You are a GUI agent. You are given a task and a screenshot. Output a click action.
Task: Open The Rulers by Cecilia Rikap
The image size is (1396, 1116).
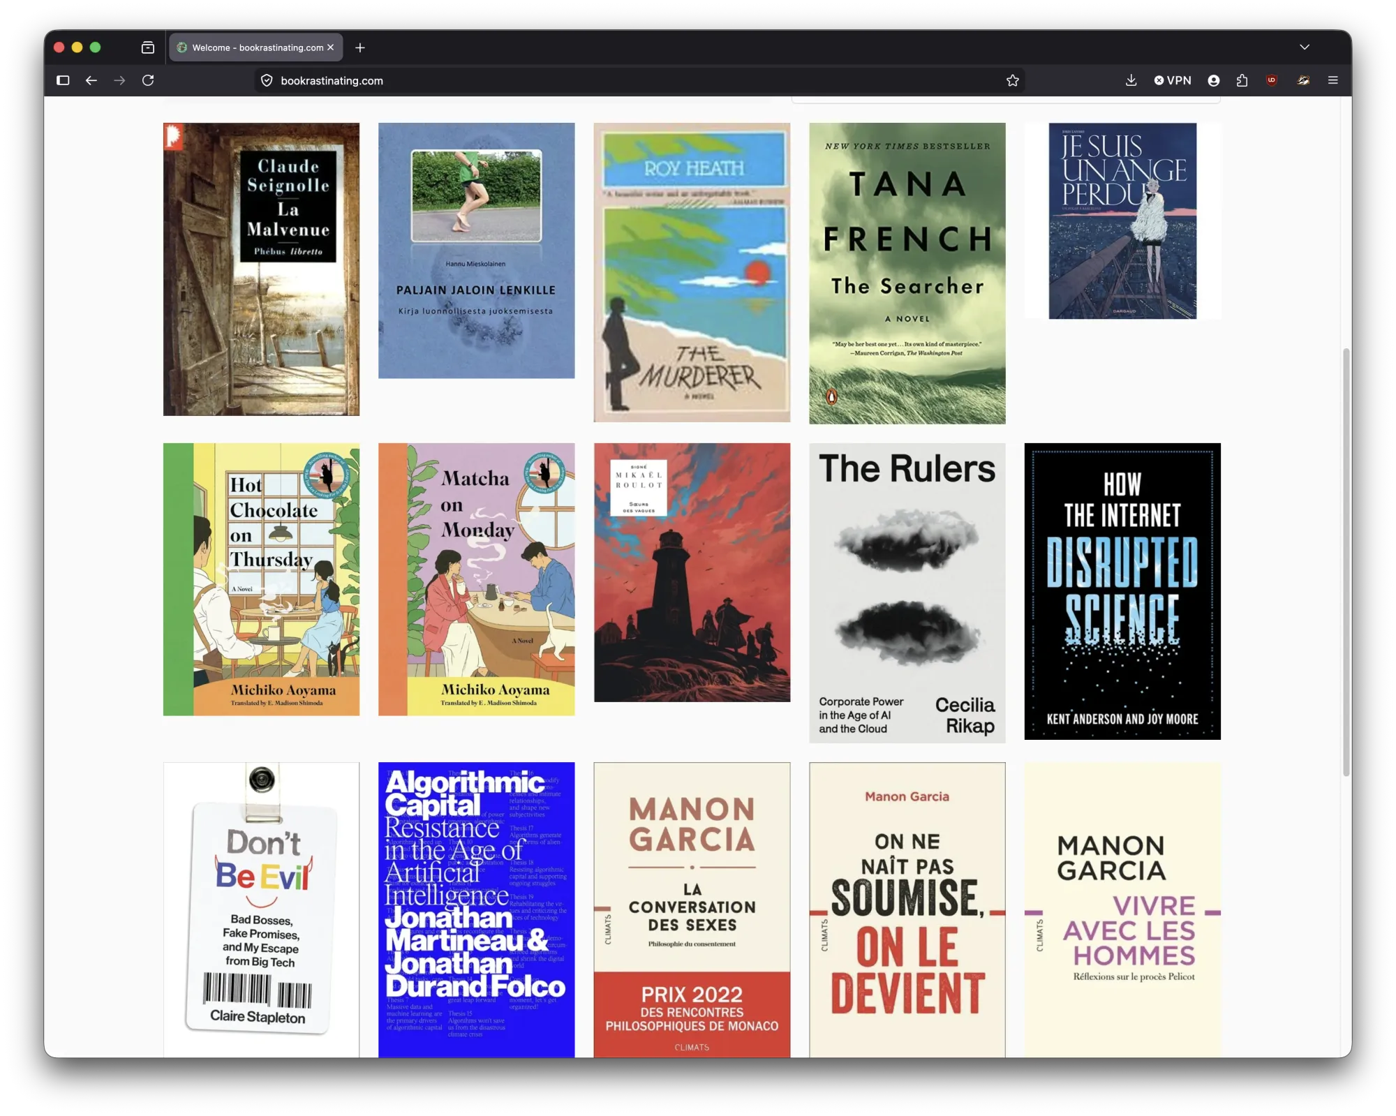907,592
